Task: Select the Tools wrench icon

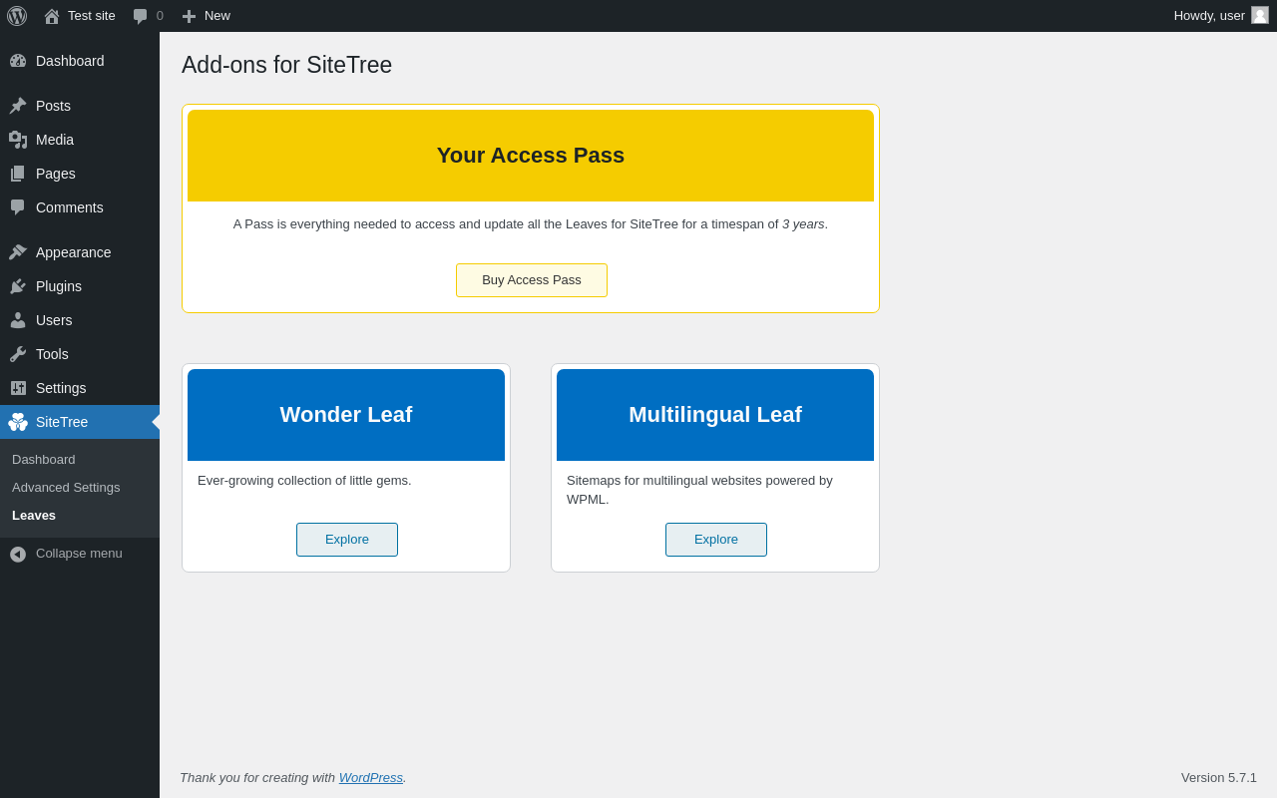Action: click(x=18, y=354)
